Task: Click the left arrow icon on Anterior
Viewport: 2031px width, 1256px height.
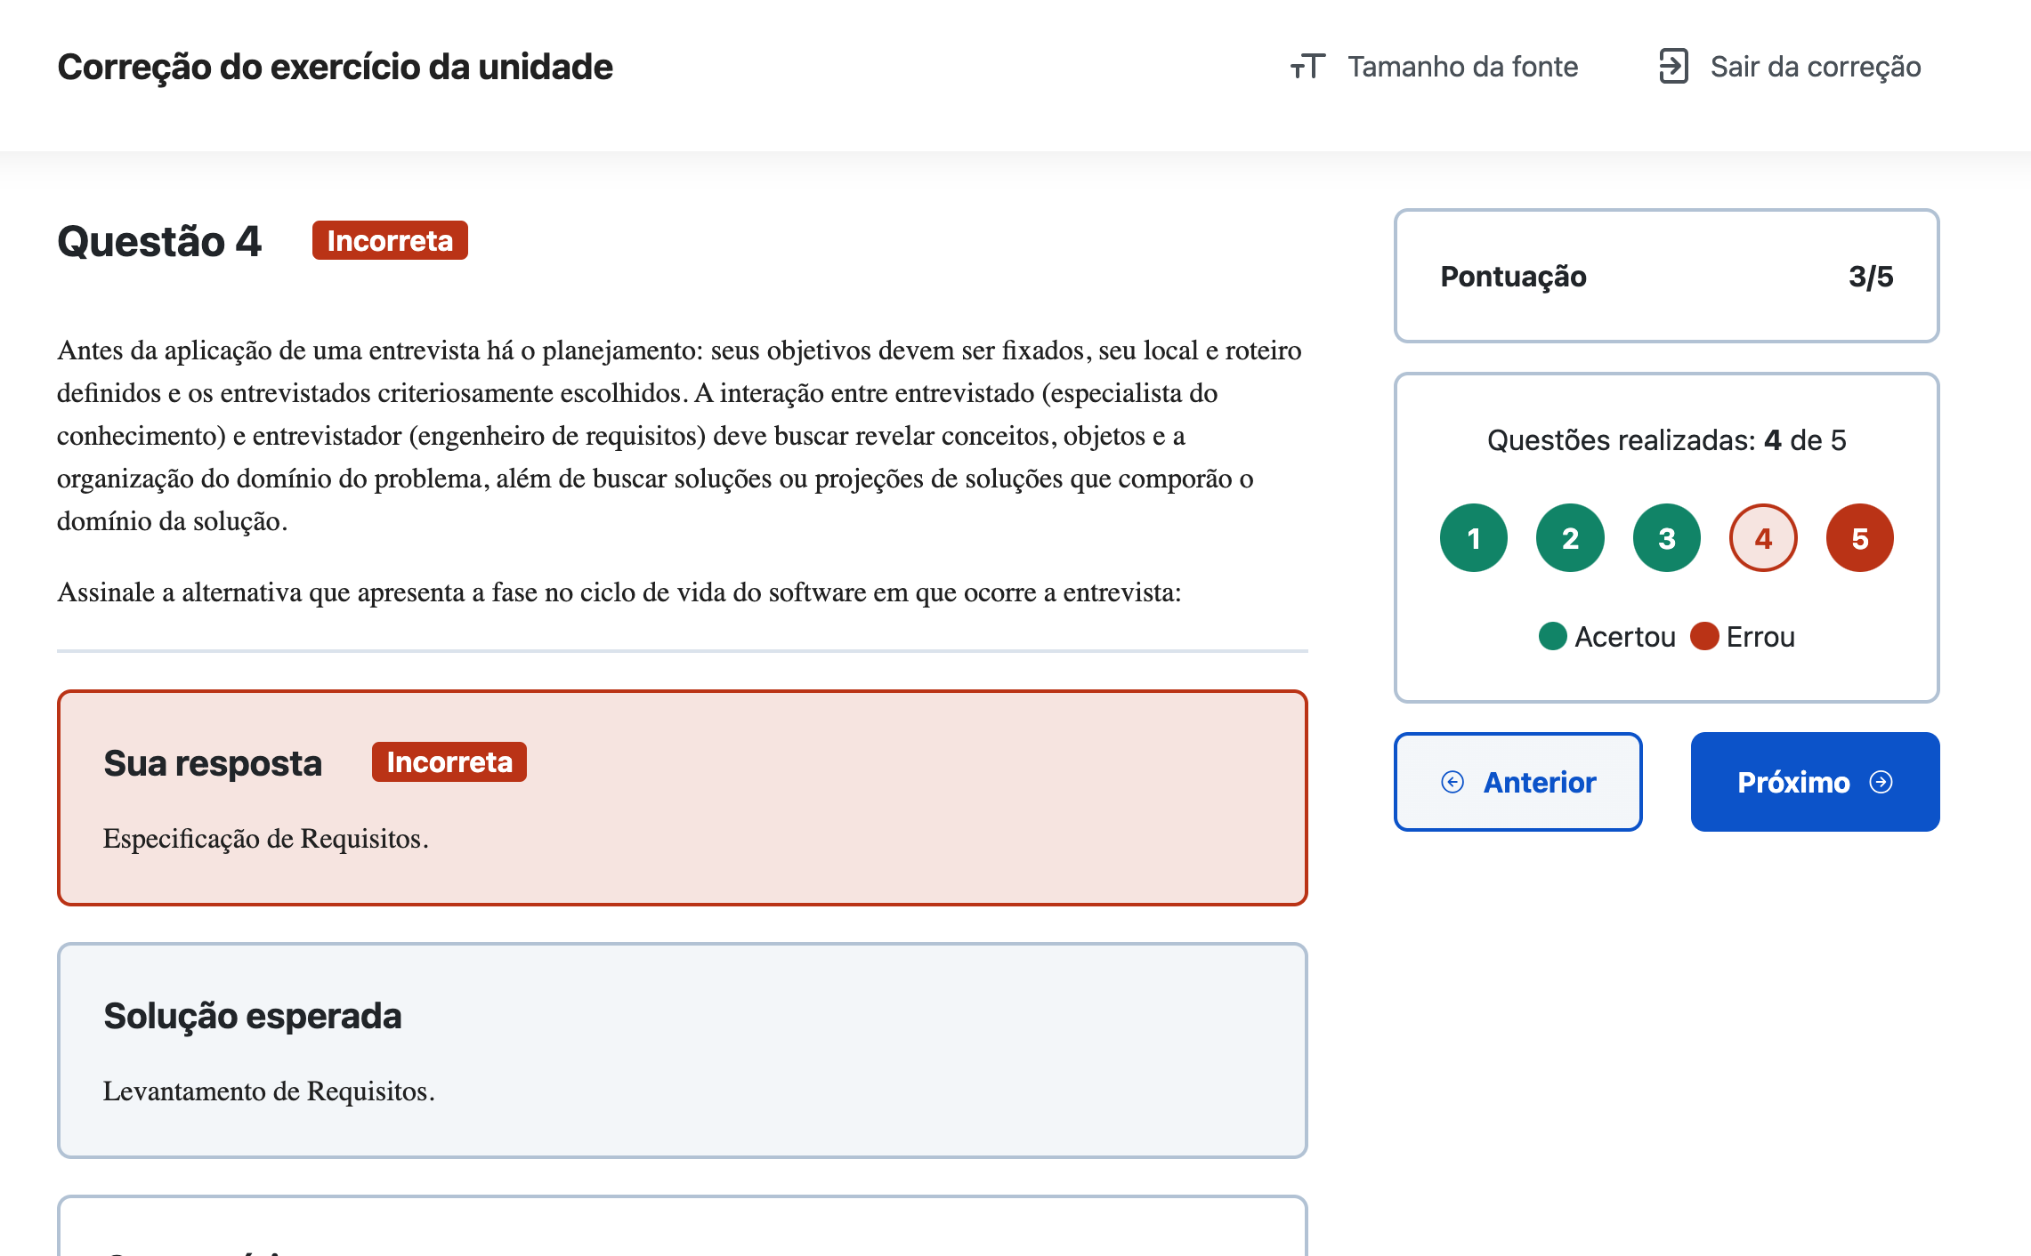Action: [x=1452, y=782]
